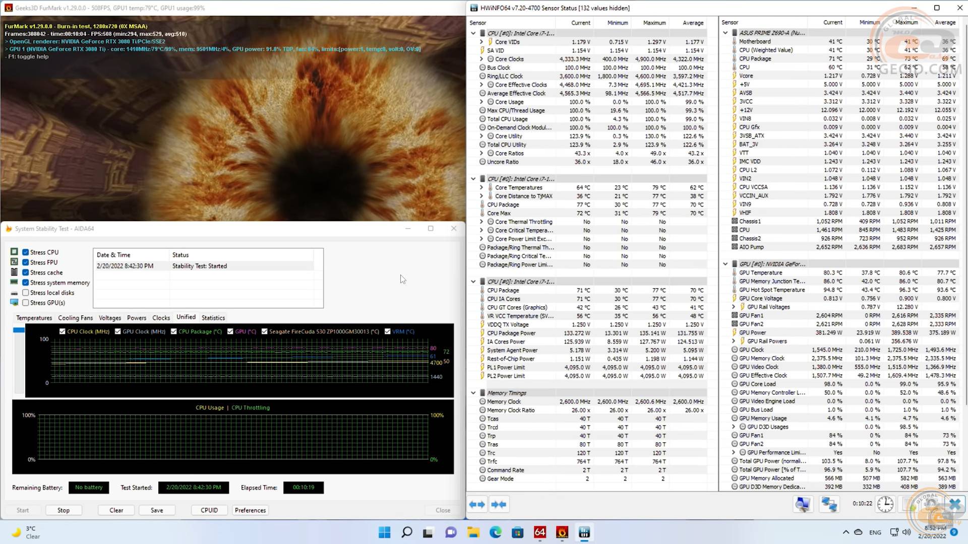Switch to AIDA64 via taskbar icon

[539, 532]
